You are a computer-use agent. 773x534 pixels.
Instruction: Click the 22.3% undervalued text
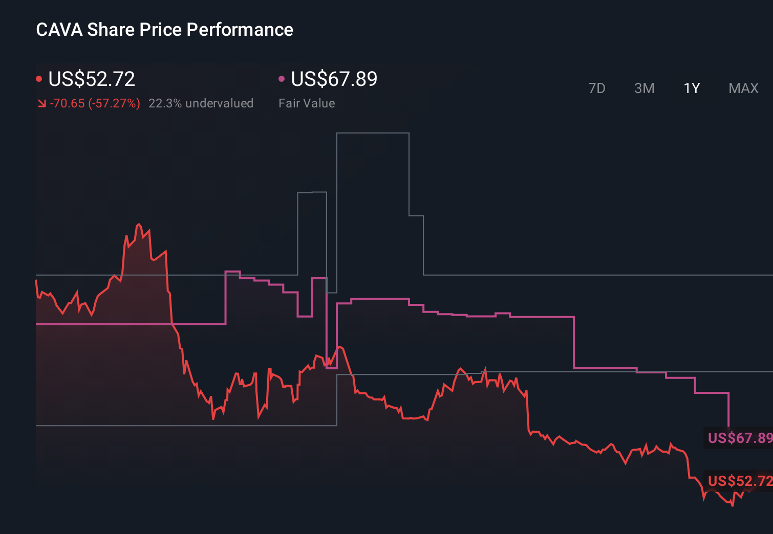tap(201, 103)
